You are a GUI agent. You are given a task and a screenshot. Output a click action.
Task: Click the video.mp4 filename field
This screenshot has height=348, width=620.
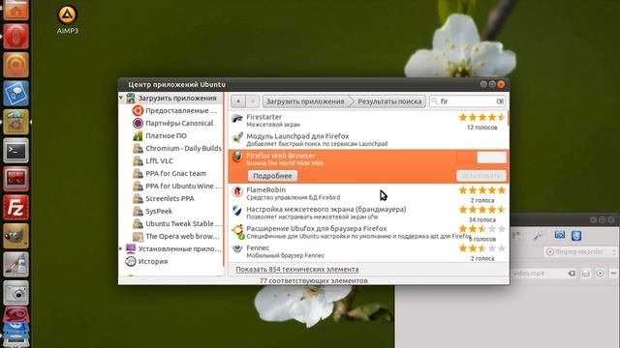[x=543, y=274]
